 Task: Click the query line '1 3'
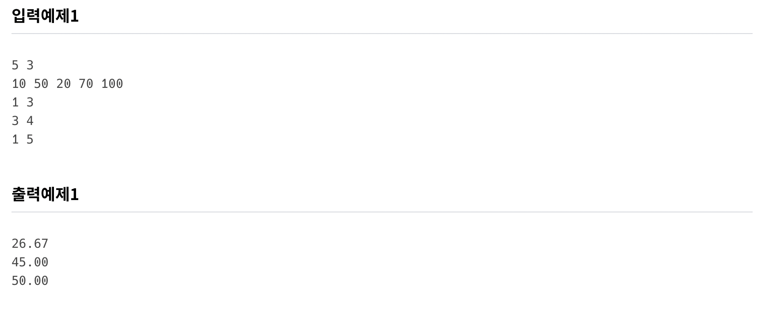tap(23, 102)
